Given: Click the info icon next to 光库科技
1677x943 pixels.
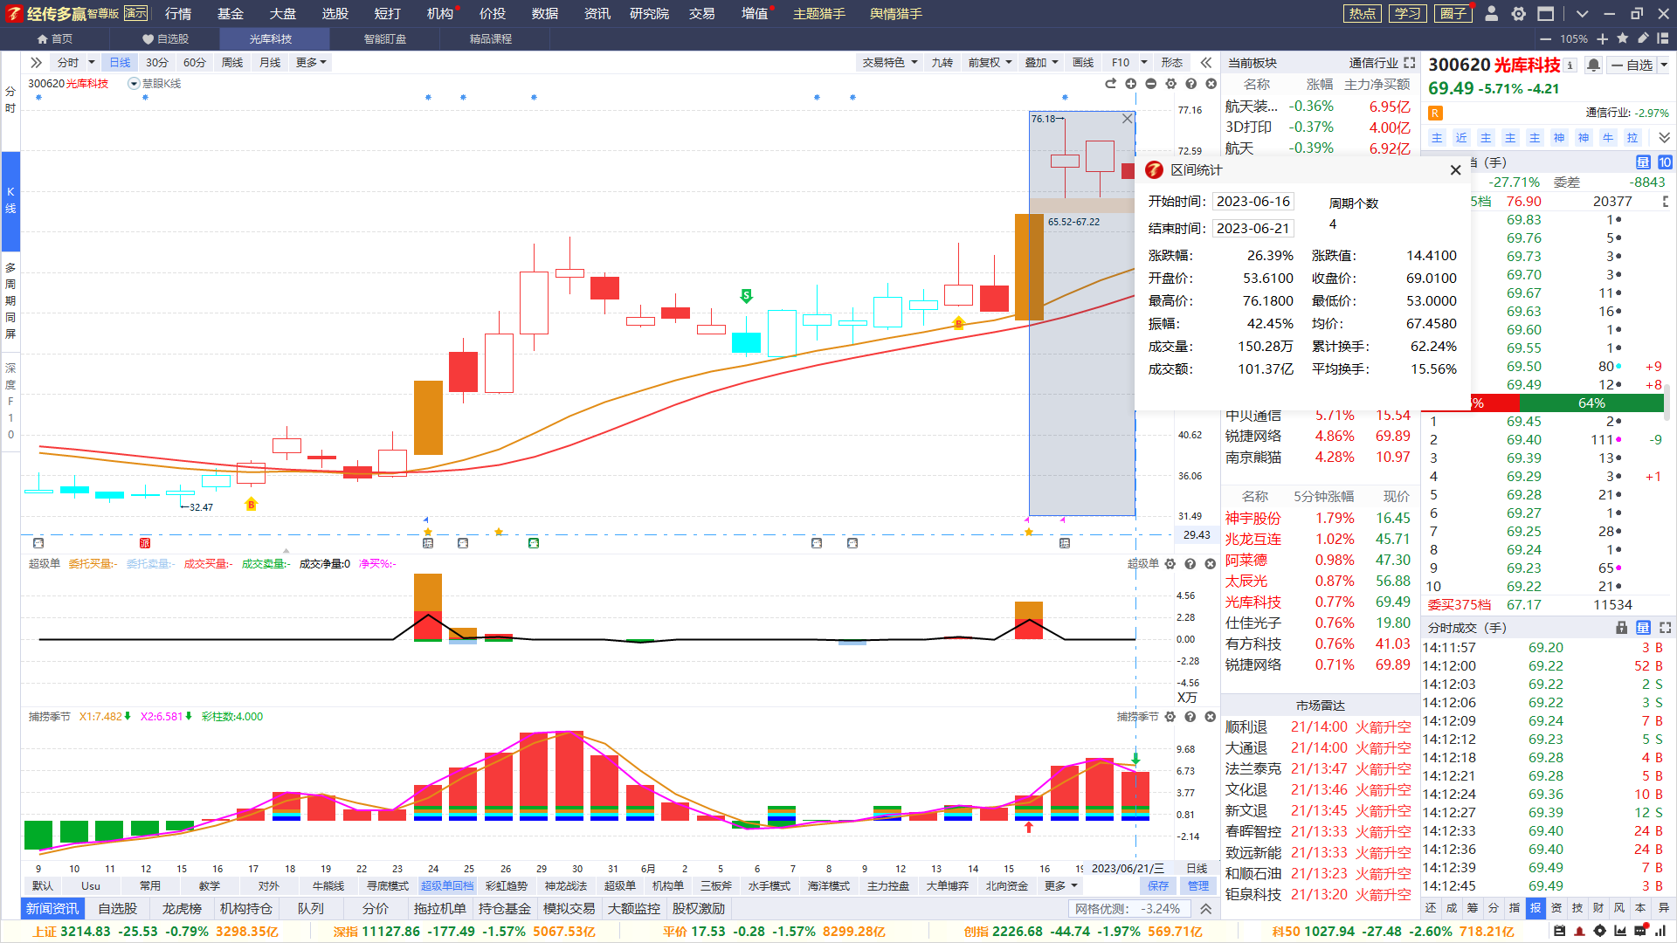Looking at the screenshot, I should pos(1570,65).
